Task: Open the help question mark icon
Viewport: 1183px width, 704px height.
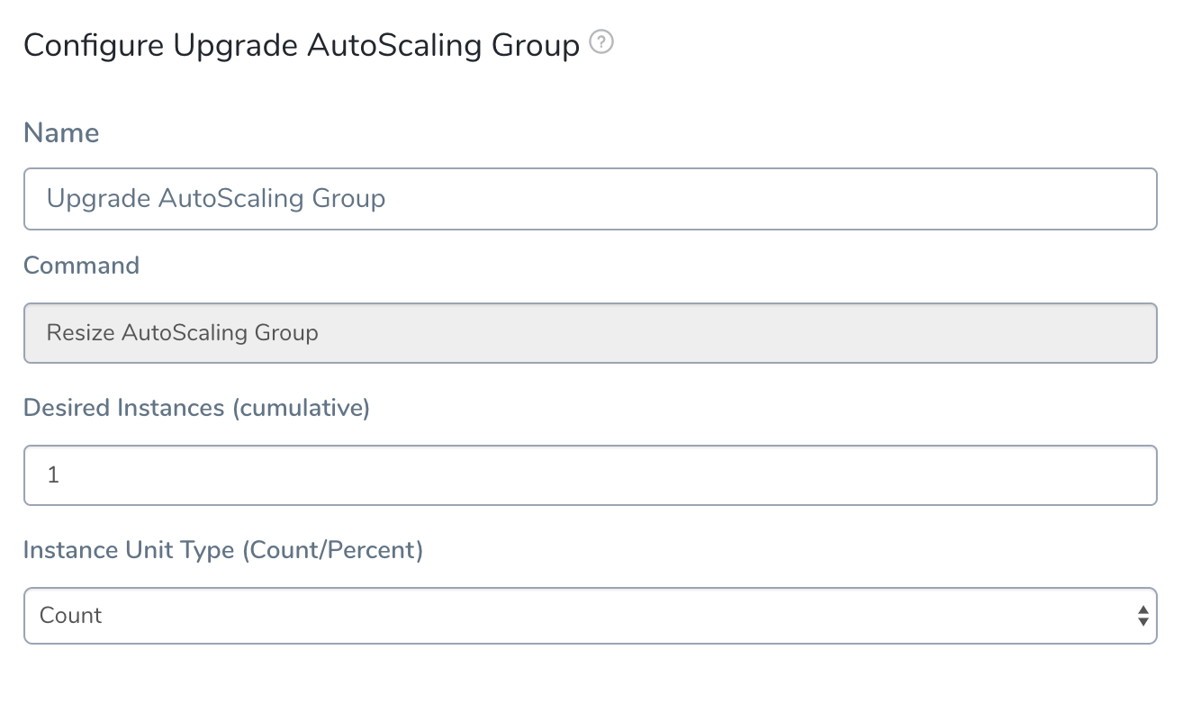Action: (601, 42)
